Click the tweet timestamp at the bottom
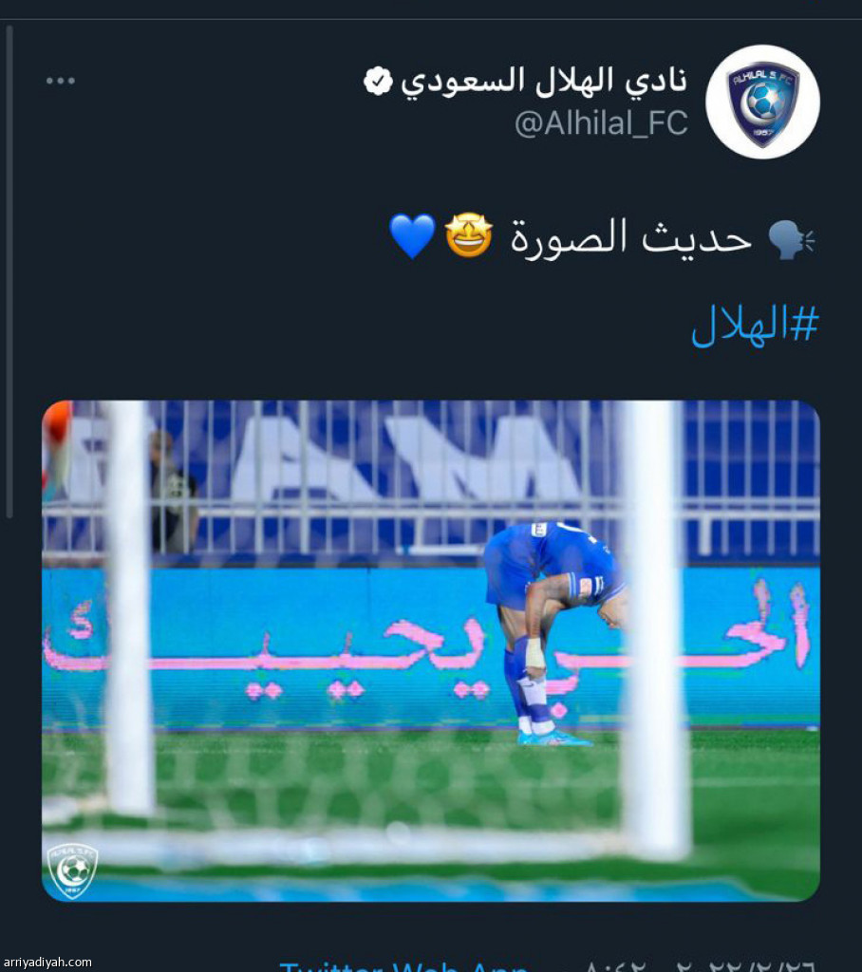Viewport: 862px width, 972px height. point(699,966)
